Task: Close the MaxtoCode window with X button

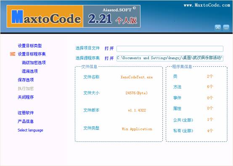Action: click(218, 28)
